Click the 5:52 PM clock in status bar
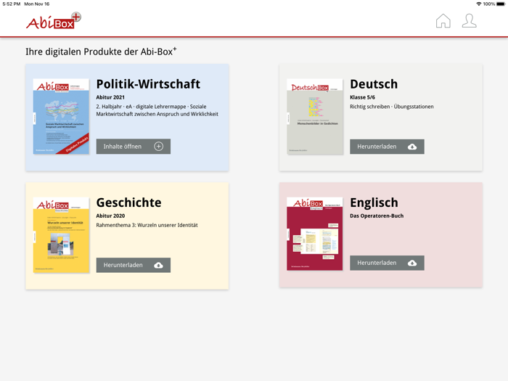 click(x=12, y=4)
